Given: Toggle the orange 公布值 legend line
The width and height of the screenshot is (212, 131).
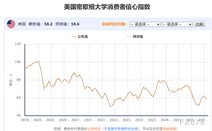Looking at the screenshot, I should point(74,37).
